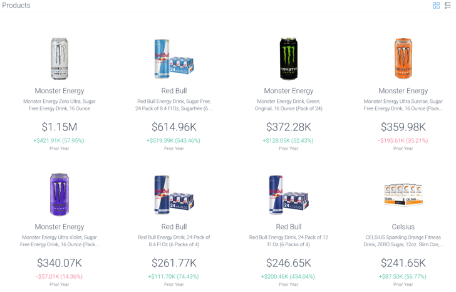
Task: Click the Red Bull 24 Pack 12 Fl Oz image
Action: click(x=289, y=195)
